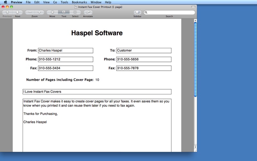Click phone number 310-555-1212
Screen dimensions: 257x161
49,59
